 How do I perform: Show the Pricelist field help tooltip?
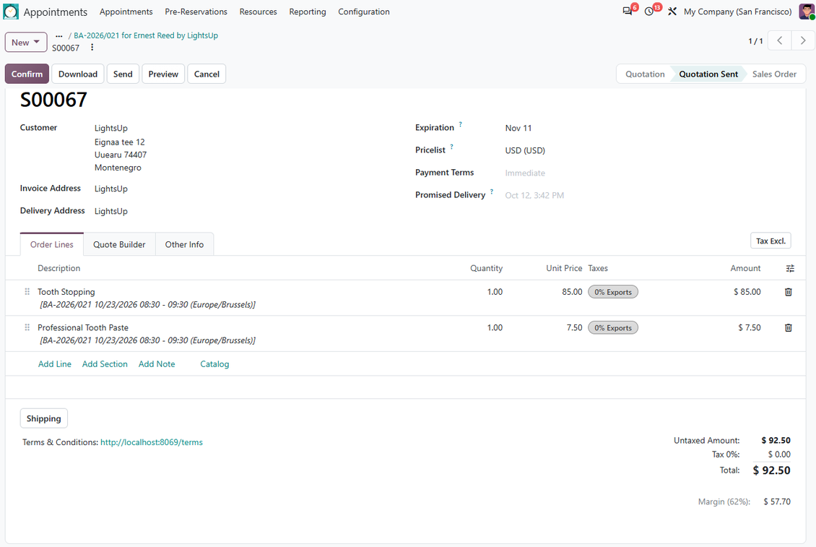[x=452, y=147]
